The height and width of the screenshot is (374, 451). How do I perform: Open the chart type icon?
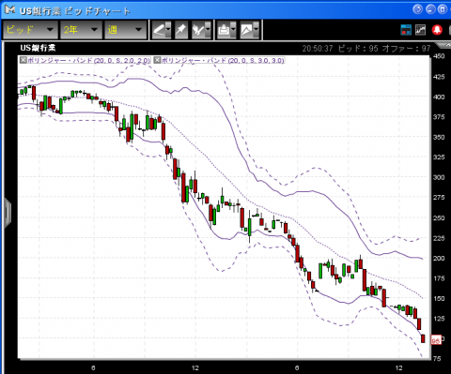click(247, 30)
